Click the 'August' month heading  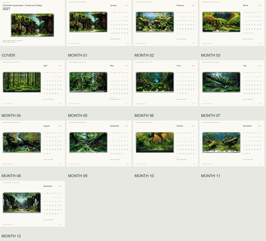point(46,126)
